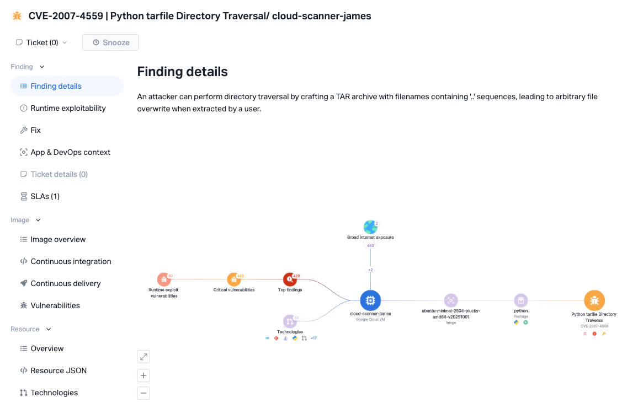
Task: Zoom out the graph with minus
Action: 143,393
